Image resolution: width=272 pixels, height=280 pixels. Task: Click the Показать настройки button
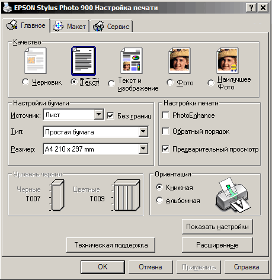(x=217, y=227)
